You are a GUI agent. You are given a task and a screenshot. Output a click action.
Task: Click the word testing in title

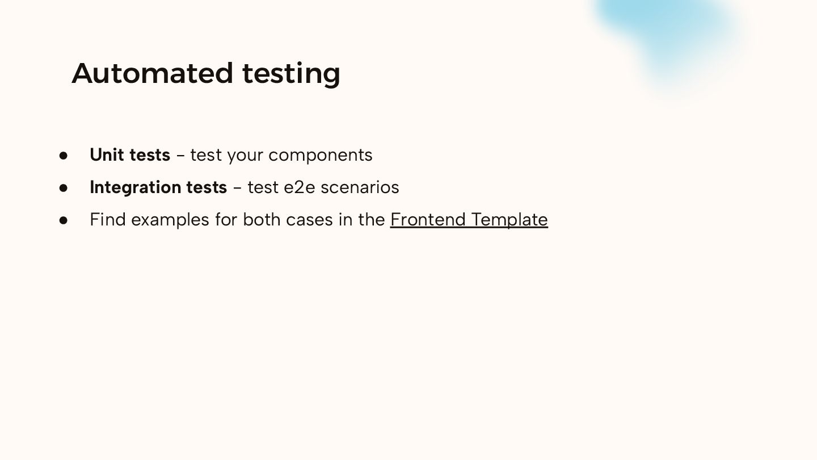[x=292, y=74]
